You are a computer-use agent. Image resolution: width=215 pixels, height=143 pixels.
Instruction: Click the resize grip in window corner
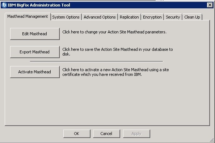[212, 140]
